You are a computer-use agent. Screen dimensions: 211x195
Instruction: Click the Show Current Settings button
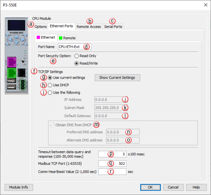pyautogui.click(x=117, y=77)
